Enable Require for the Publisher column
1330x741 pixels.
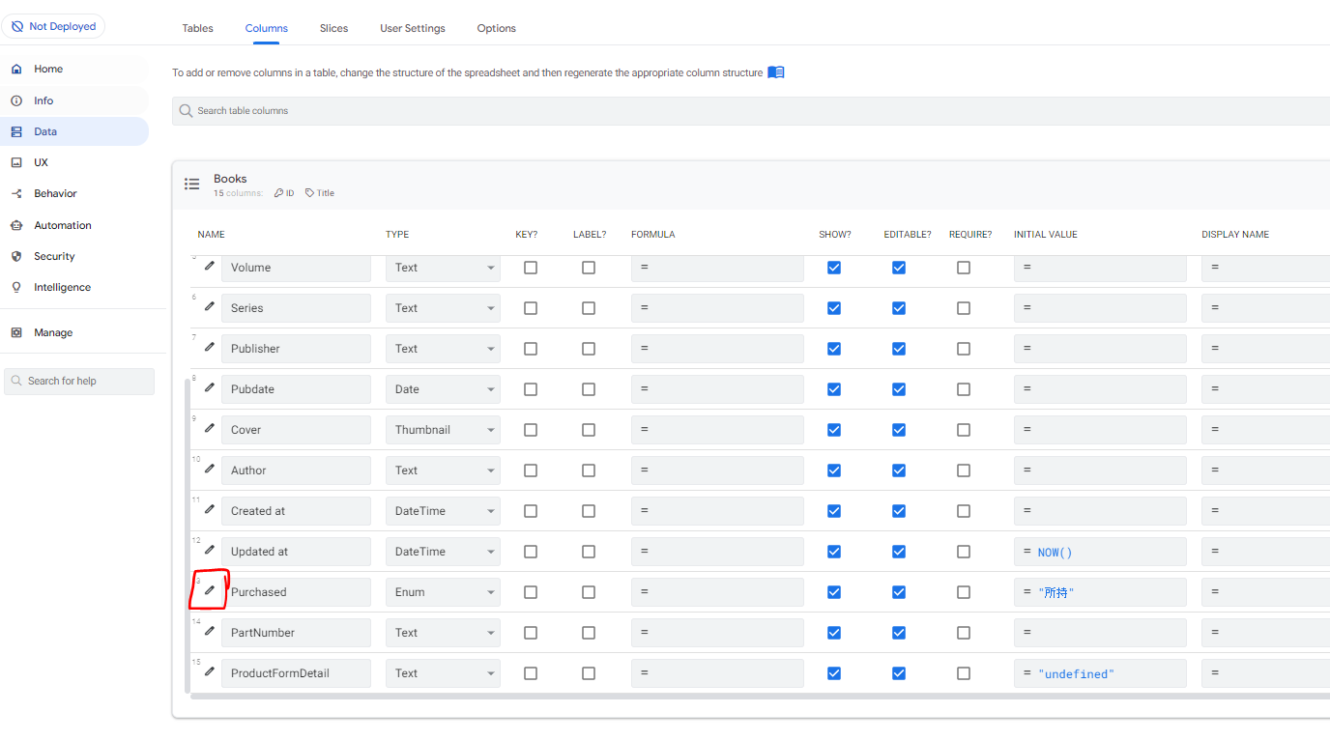coord(963,349)
